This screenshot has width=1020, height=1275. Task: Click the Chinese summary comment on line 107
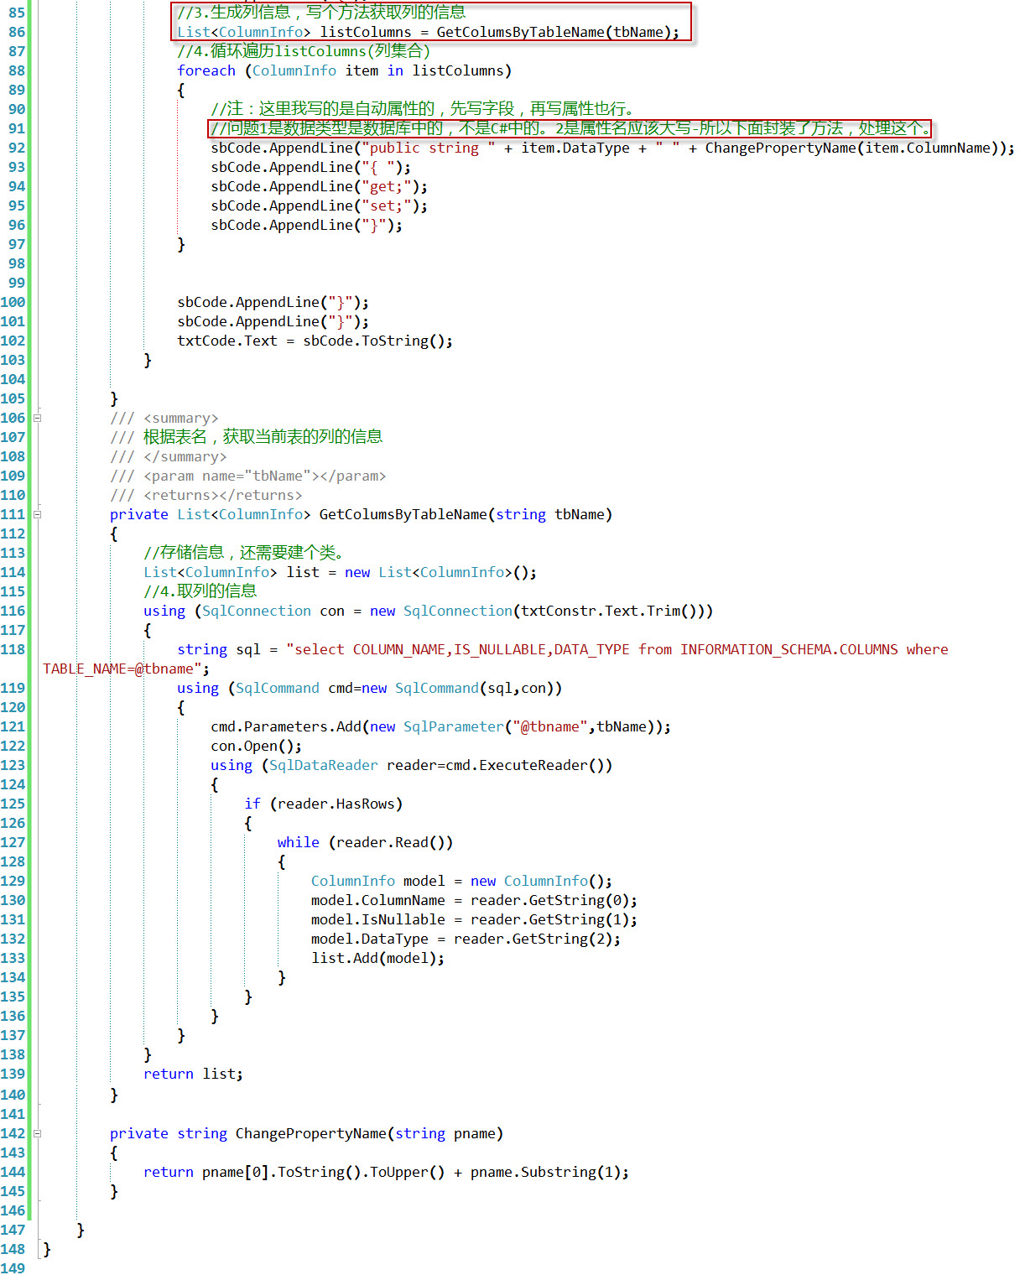click(x=263, y=436)
